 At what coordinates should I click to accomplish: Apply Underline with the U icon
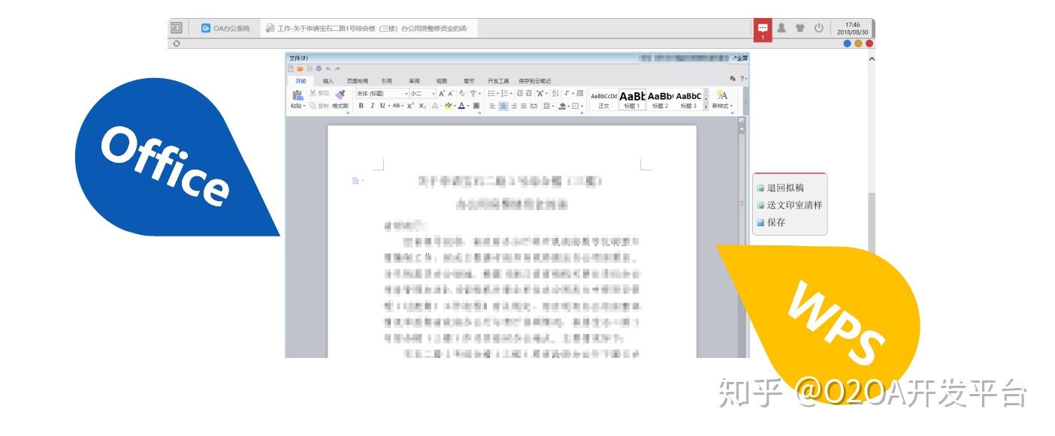(381, 106)
